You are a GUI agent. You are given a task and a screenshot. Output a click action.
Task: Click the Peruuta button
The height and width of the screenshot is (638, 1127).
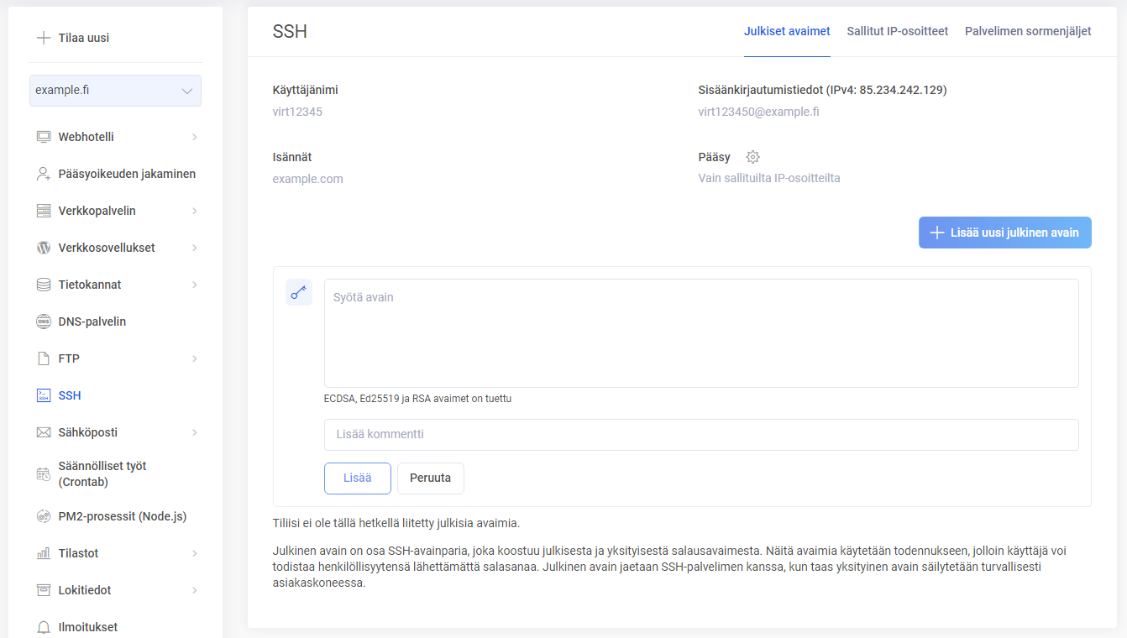[430, 478]
